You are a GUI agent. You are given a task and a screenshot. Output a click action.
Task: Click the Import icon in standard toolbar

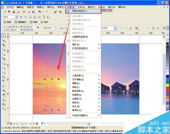(x=55, y=12)
